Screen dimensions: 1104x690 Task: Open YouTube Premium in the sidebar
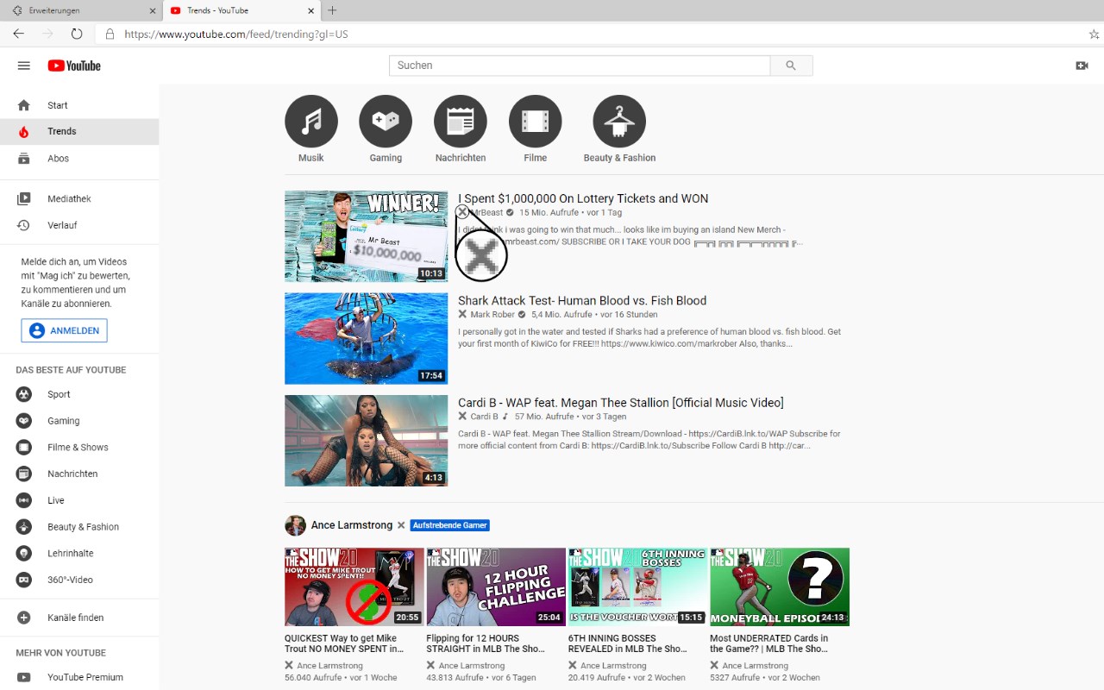(x=79, y=677)
